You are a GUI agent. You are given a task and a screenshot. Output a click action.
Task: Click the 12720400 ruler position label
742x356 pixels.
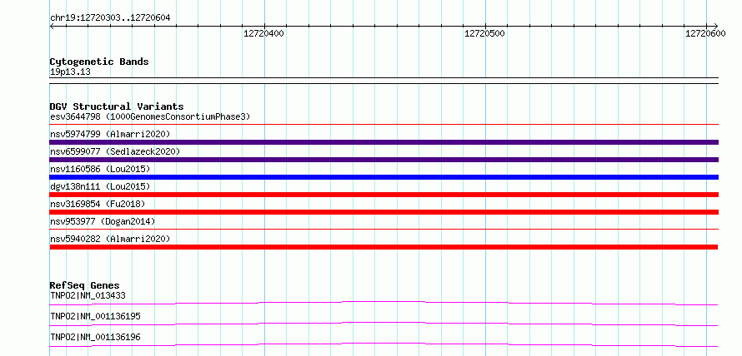(x=263, y=33)
